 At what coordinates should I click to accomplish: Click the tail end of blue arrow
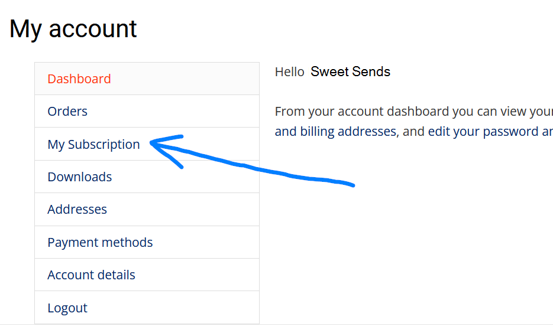[352, 185]
